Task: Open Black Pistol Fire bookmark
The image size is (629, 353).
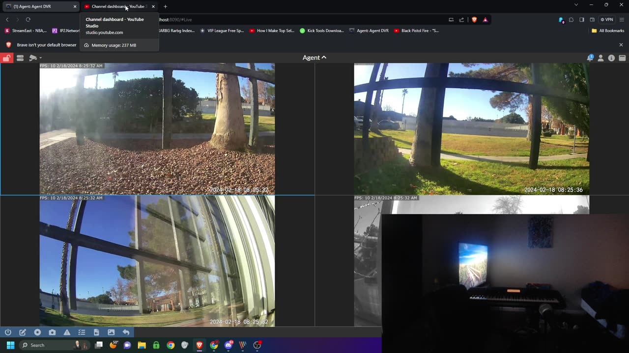Action: click(x=416, y=30)
